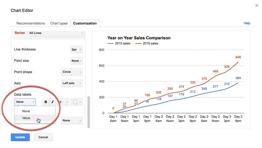Screen dimensions: 262x148
Task: Open the data label font size dropdown
Action: (63, 102)
